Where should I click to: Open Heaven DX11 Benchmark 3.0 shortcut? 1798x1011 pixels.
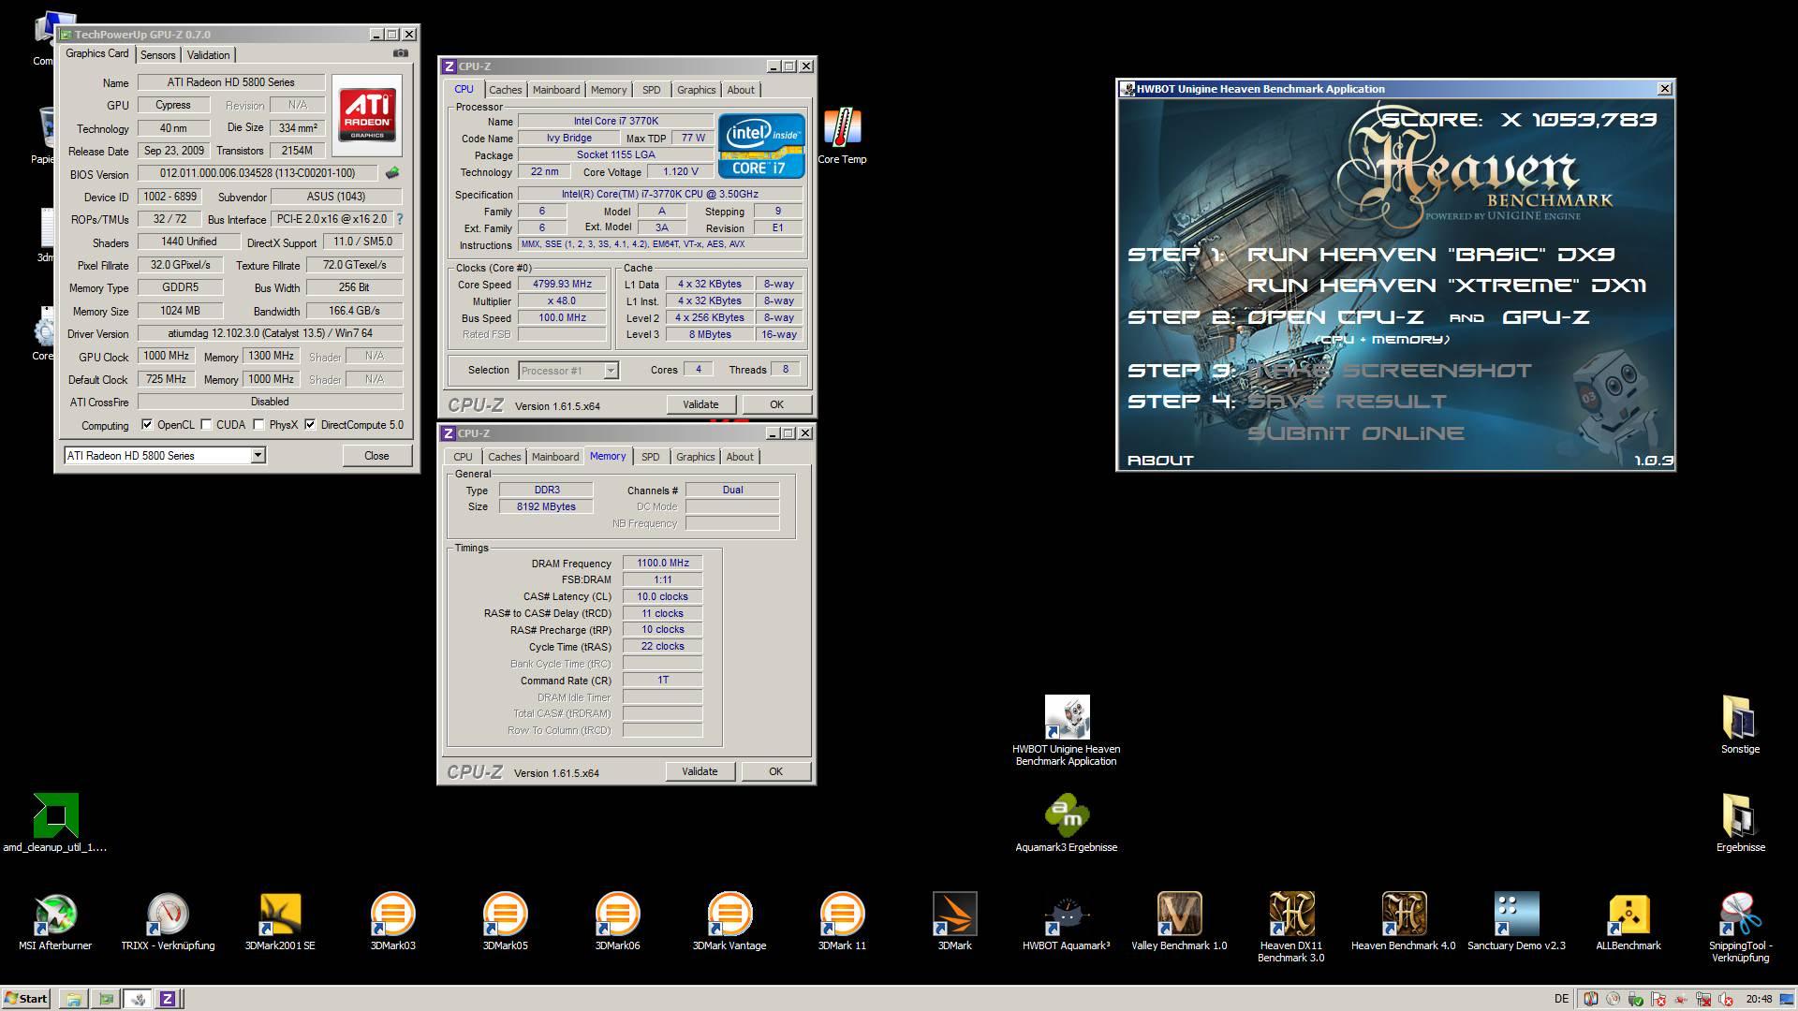coord(1291,927)
